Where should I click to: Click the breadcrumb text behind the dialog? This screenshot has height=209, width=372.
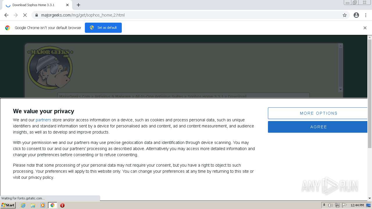tap(153, 96)
